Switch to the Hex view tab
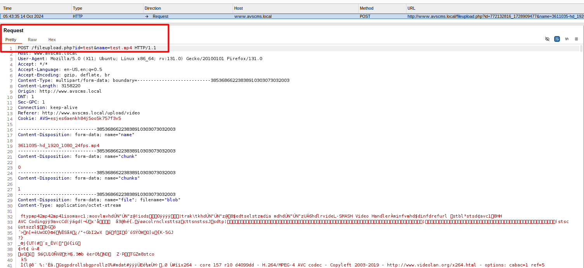Image resolution: width=584 pixels, height=268 pixels. click(52, 40)
